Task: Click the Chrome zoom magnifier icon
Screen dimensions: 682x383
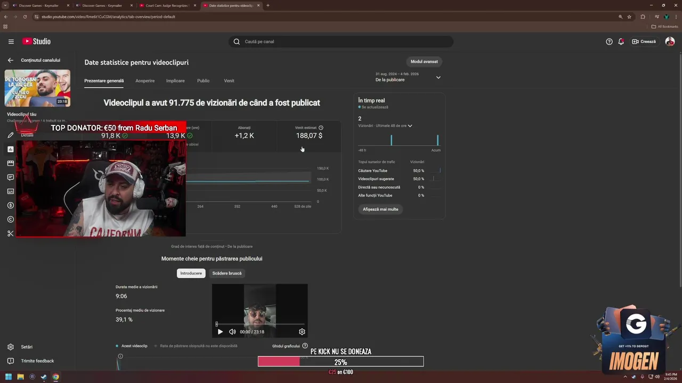Action: point(620,16)
